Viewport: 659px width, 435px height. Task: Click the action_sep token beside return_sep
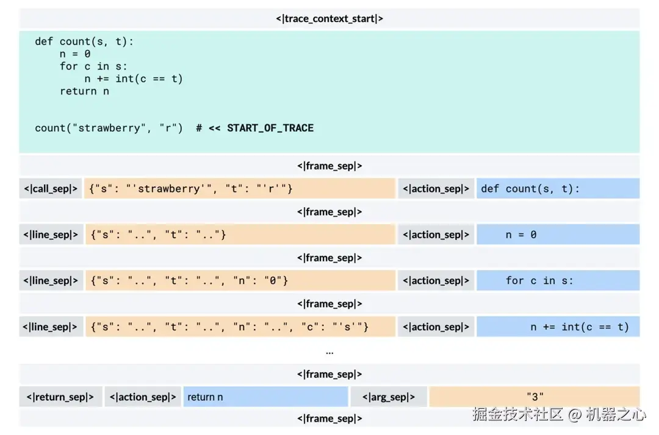143,397
